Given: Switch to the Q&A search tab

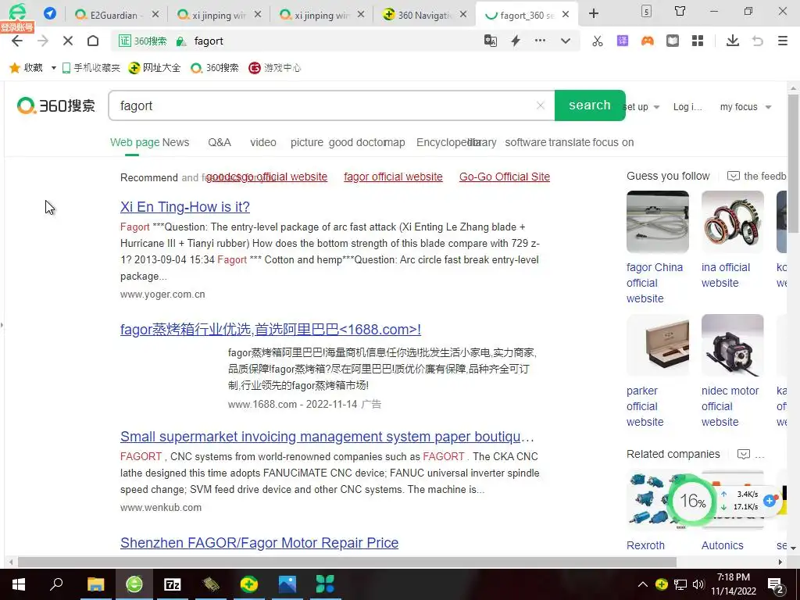Looking at the screenshot, I should pyautogui.click(x=220, y=142).
